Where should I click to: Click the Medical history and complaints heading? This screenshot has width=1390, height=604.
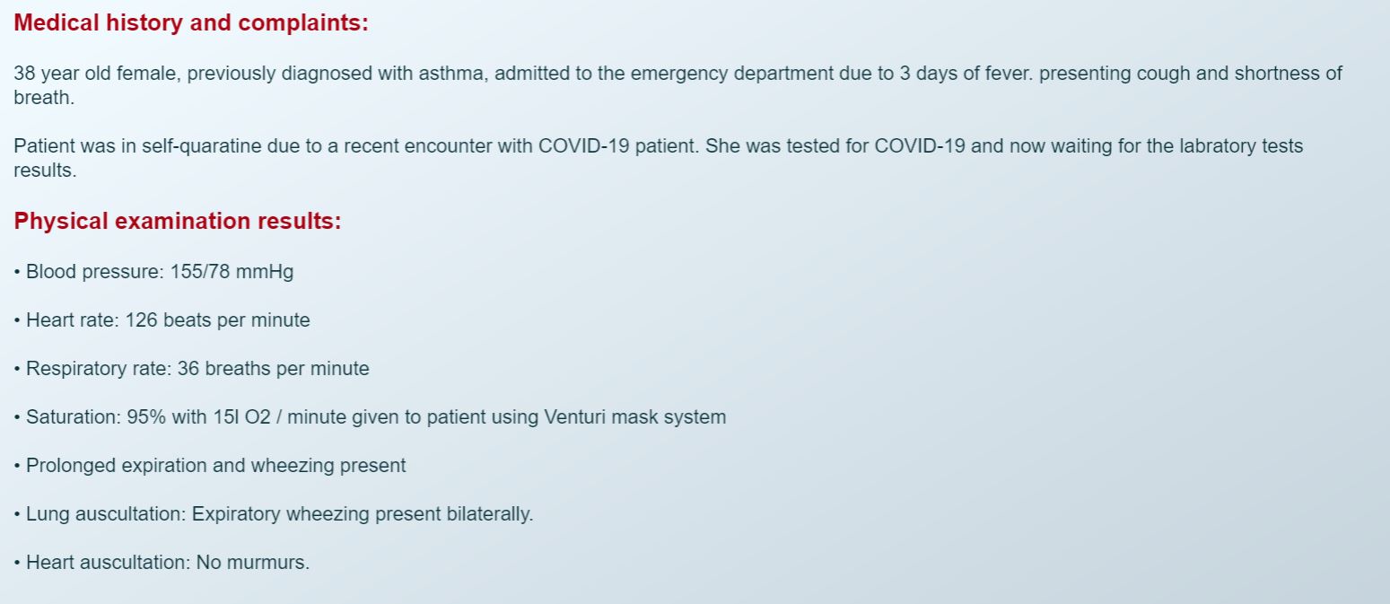191,23
